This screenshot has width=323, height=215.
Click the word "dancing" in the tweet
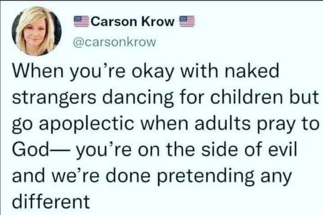pyautogui.click(x=138, y=98)
